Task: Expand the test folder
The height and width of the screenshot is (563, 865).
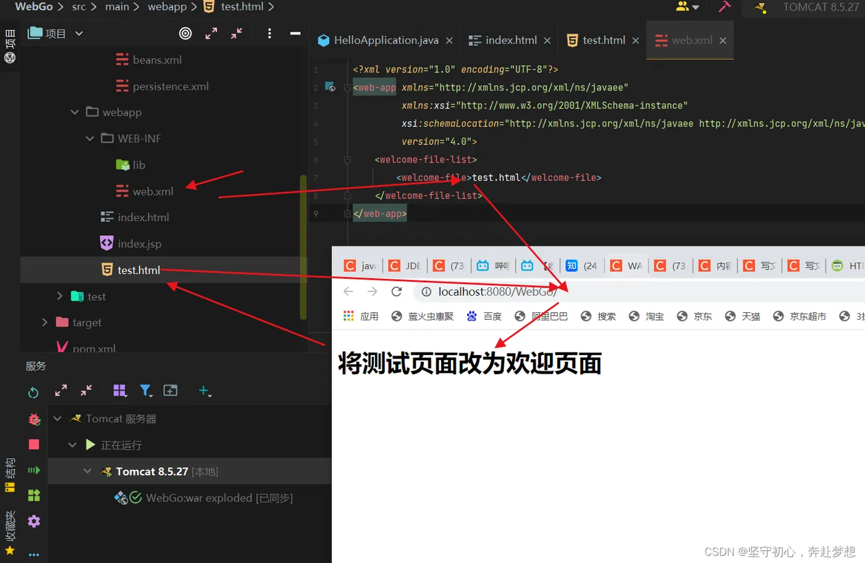Action: click(x=59, y=296)
